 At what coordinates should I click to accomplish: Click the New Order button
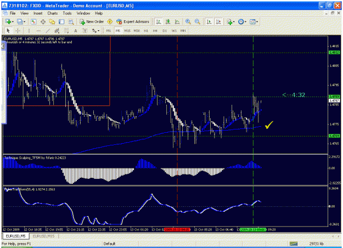point(92,21)
